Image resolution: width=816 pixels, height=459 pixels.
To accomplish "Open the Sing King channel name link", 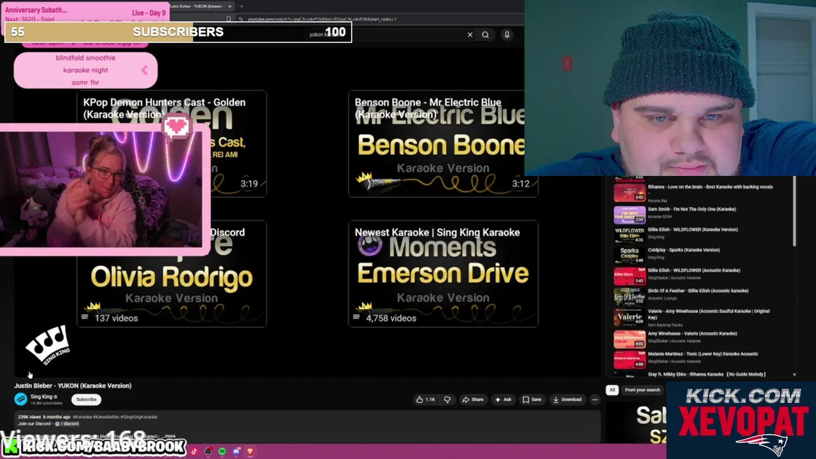I will click(41, 397).
